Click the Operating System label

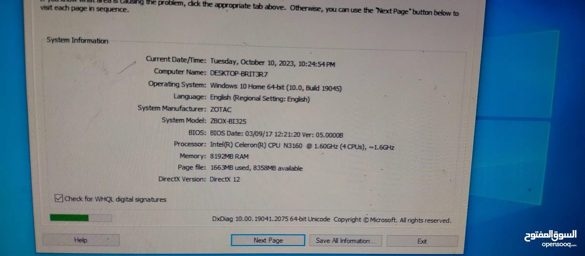tap(177, 85)
